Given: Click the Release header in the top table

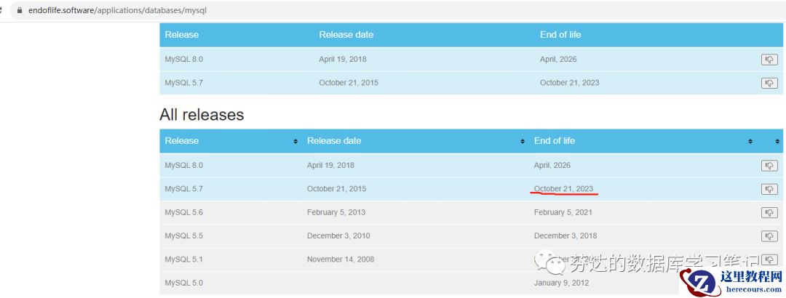Looking at the screenshot, I should pyautogui.click(x=182, y=35).
